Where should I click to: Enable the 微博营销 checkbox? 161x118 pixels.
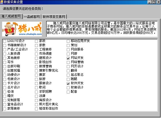pos(36,67)
